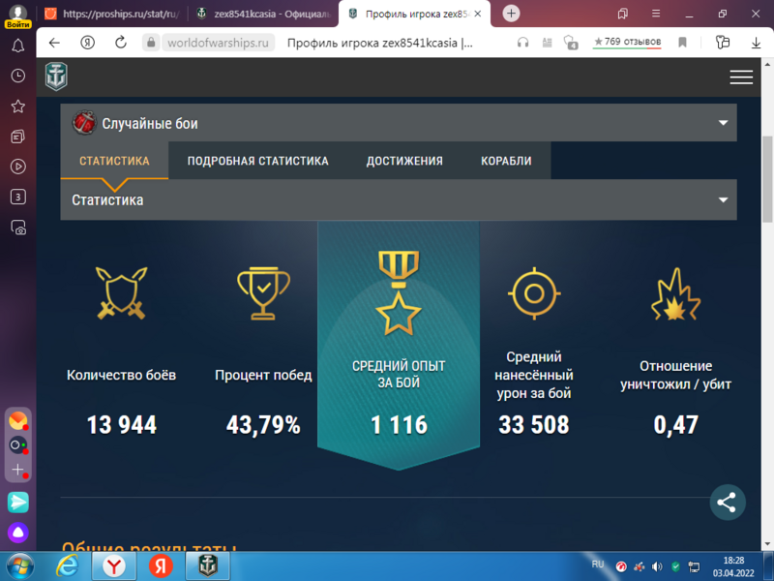Click the battle count crossed swords icon
Viewport: 774px width, 581px height.
click(x=122, y=293)
